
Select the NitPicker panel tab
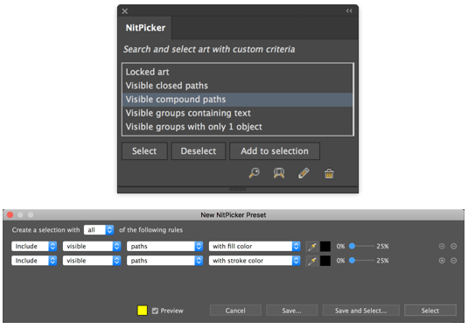[145, 28]
